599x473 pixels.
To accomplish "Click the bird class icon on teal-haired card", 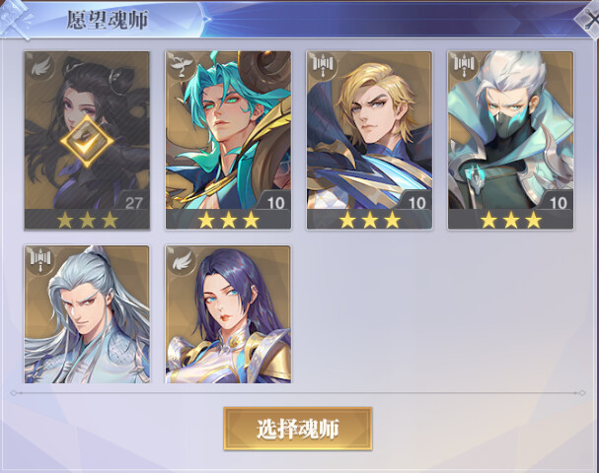I will click(181, 66).
